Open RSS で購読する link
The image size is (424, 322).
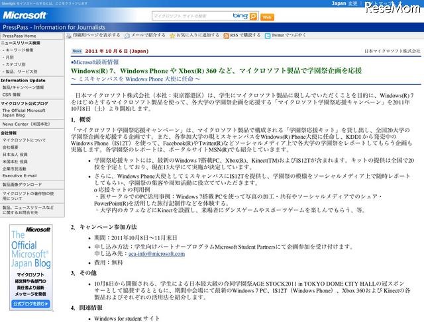[x=245, y=35]
